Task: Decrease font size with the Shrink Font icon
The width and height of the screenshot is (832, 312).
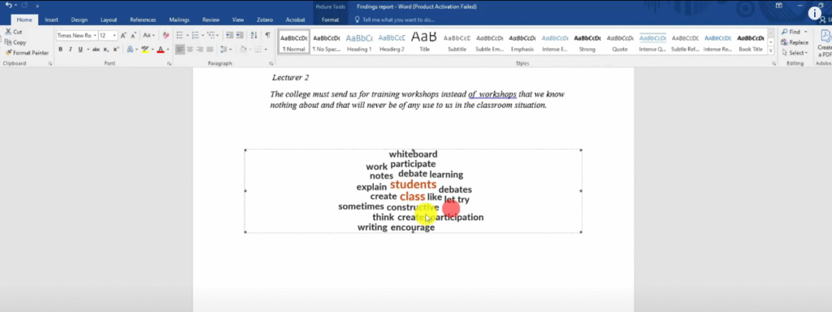Action: pyautogui.click(x=134, y=36)
